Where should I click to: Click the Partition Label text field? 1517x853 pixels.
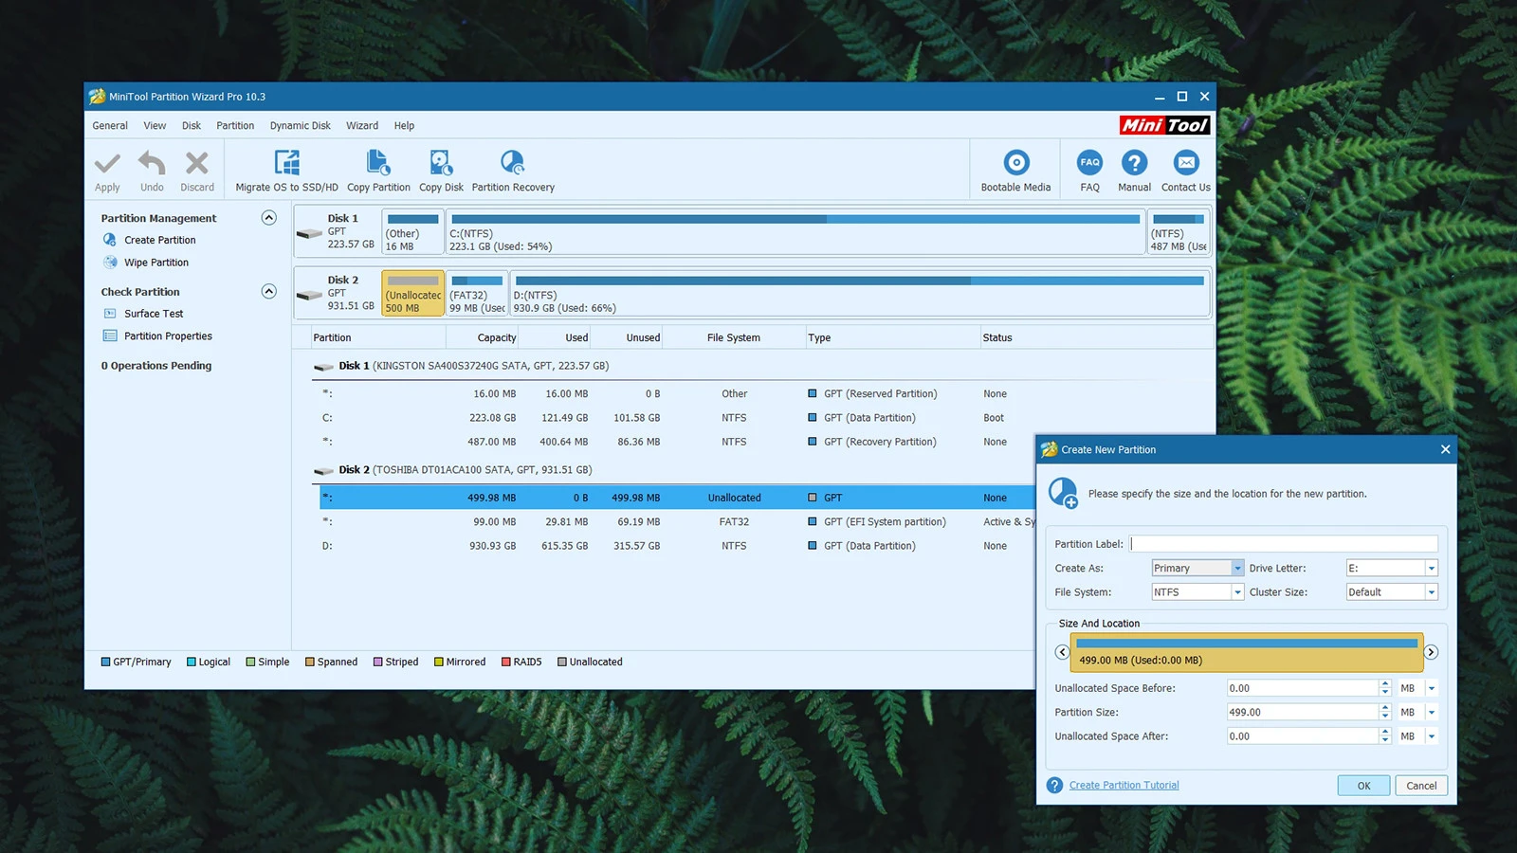[x=1284, y=544]
